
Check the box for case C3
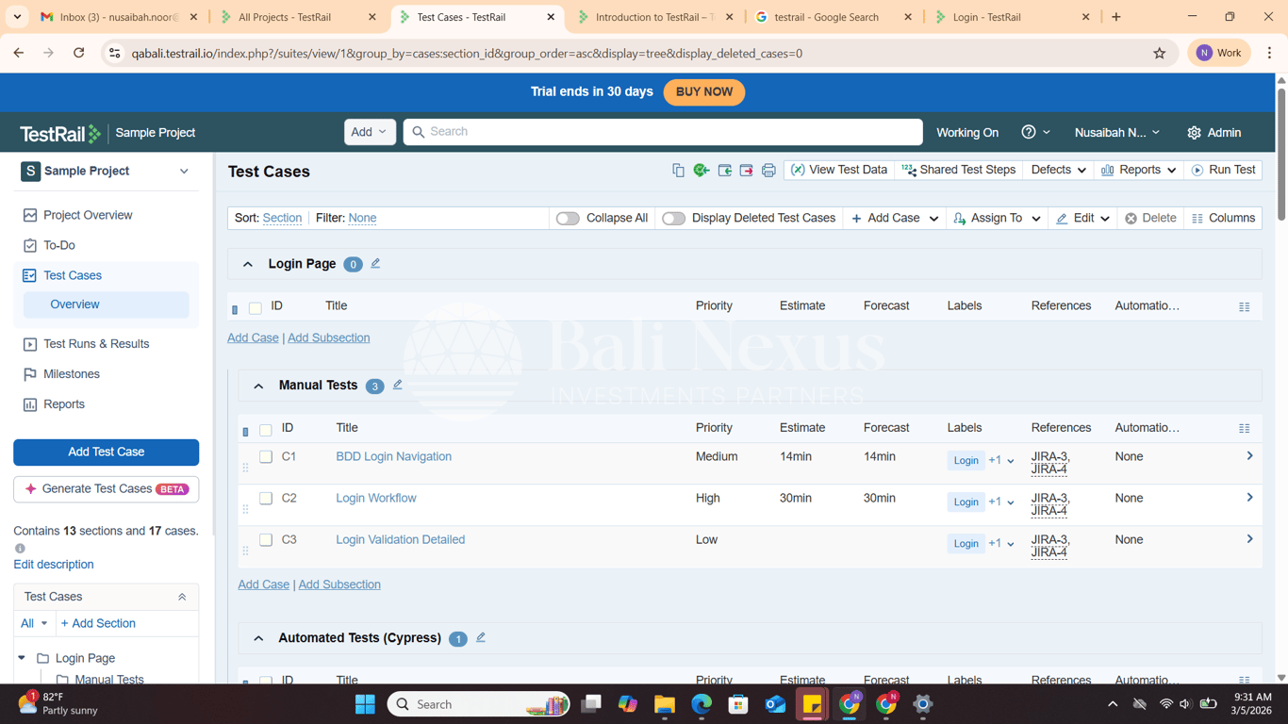coord(266,540)
